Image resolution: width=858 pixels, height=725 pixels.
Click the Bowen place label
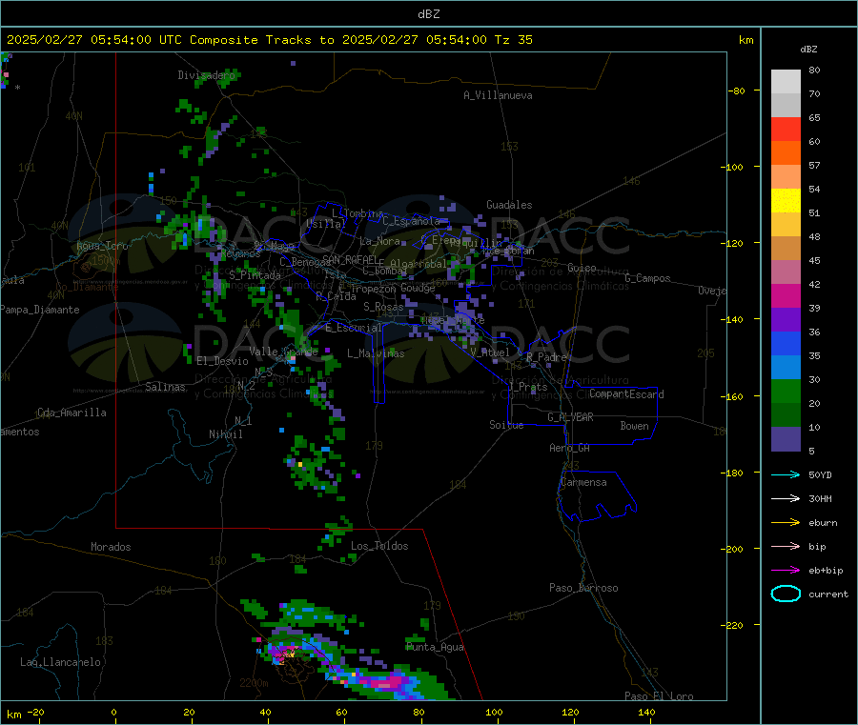(634, 427)
